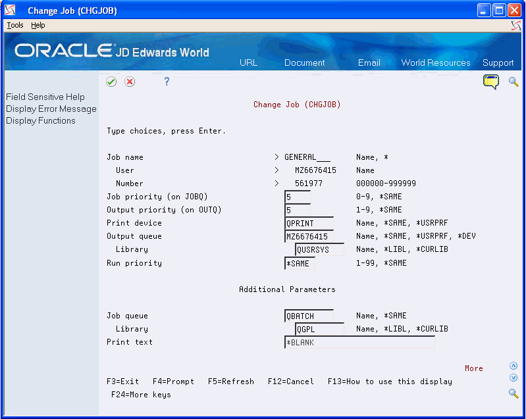Click the F5=Refresh function key text

231,382
